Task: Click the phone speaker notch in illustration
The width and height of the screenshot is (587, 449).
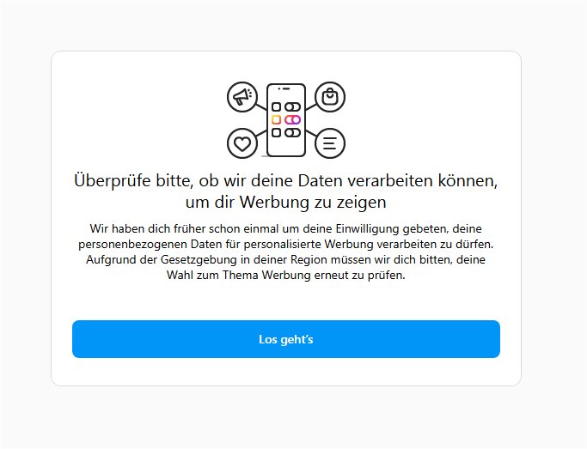Action: [x=284, y=89]
